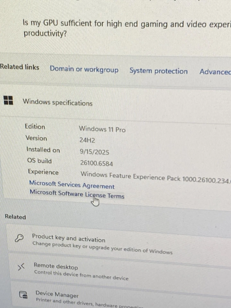
Task: Collapse the Windows specifications section header
Action: coord(116,103)
